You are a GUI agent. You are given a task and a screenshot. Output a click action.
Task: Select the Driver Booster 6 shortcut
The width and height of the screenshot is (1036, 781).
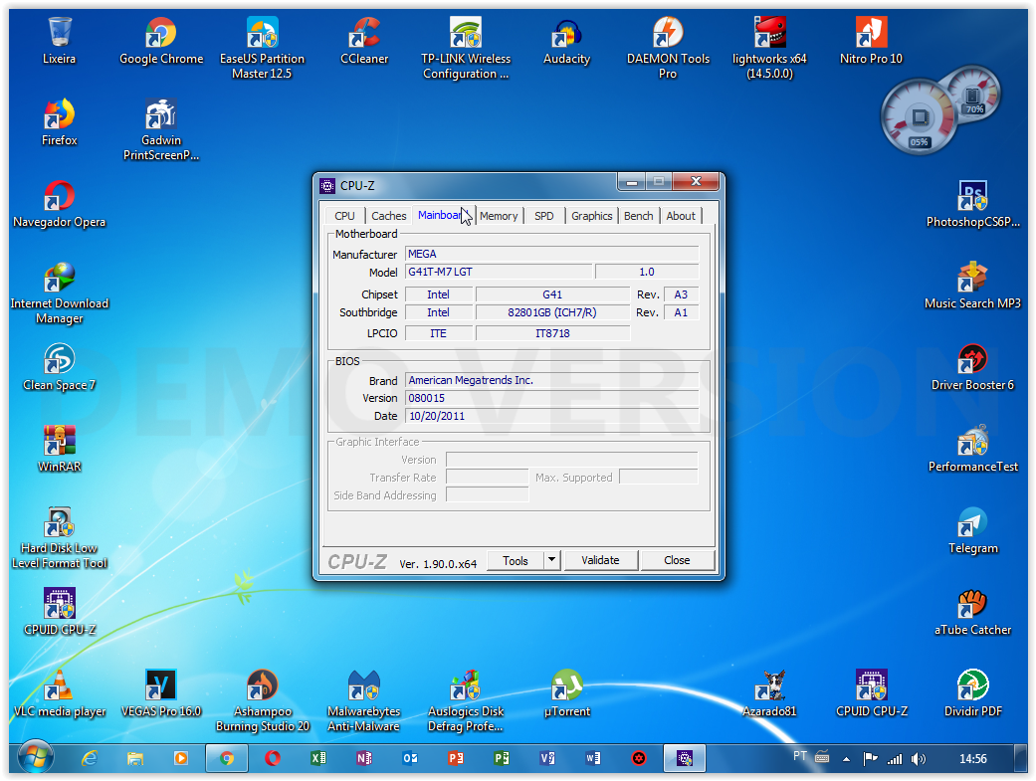coord(972,368)
